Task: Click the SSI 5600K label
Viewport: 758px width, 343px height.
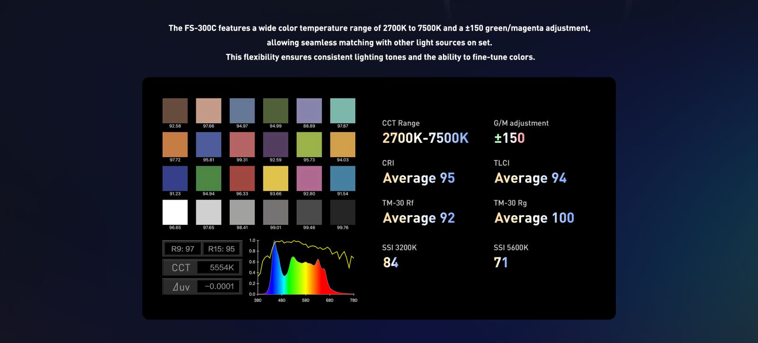Action: 511,247
